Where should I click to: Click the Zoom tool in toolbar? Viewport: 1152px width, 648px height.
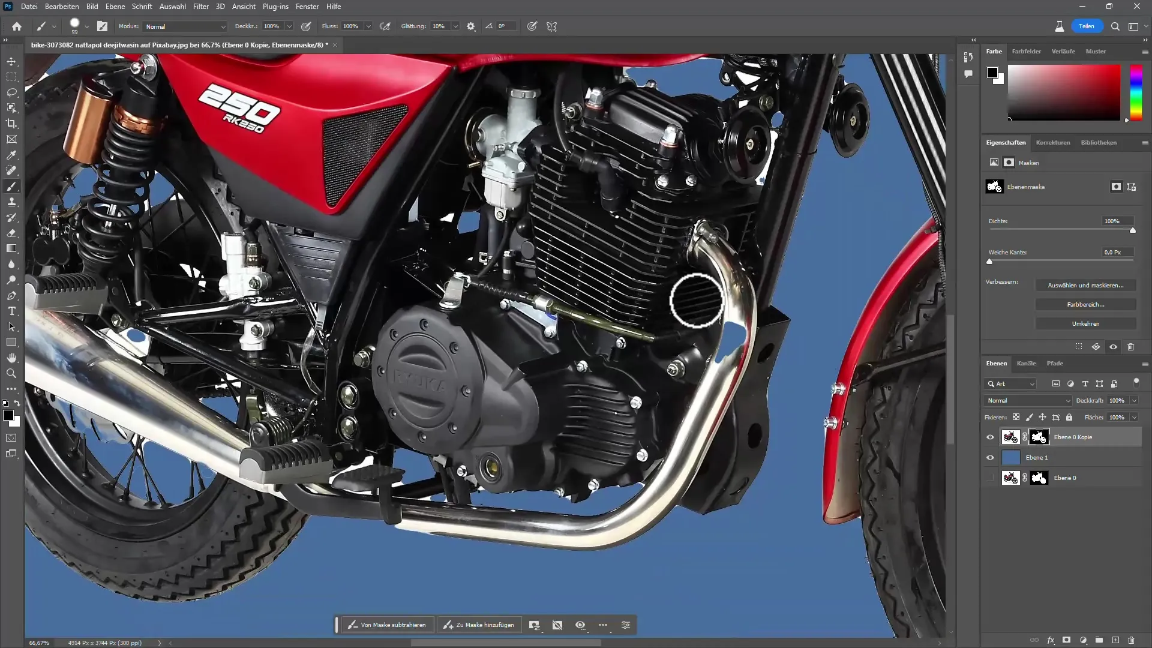click(x=11, y=373)
